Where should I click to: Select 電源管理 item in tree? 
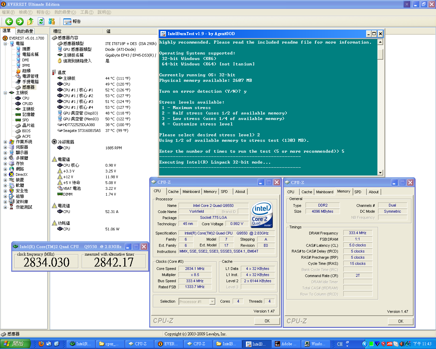[x=30, y=76]
